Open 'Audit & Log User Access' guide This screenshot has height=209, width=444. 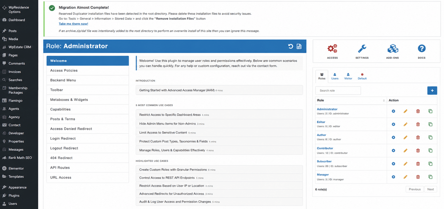click(x=219, y=202)
